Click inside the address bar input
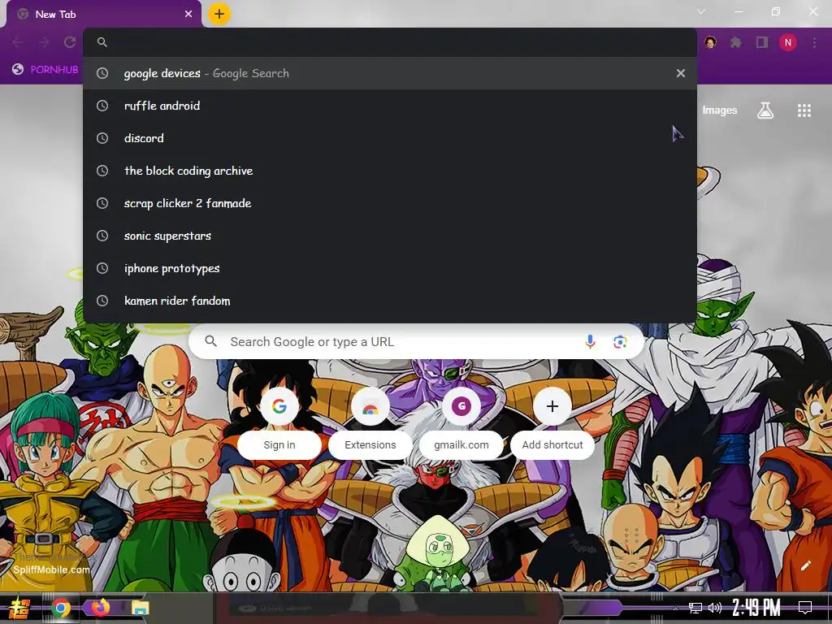The image size is (832, 624). (x=390, y=42)
